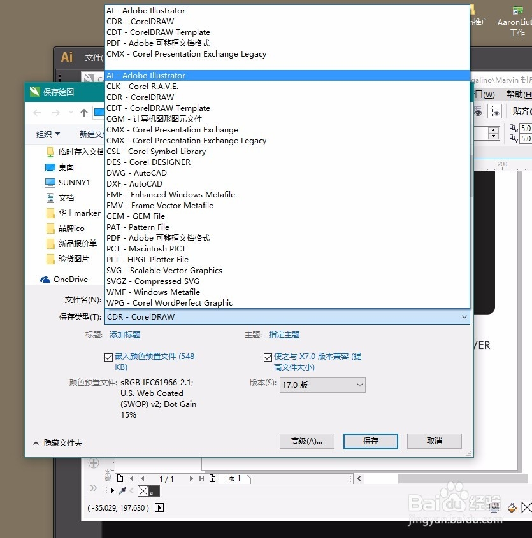Click the quick customize plus icon
Viewport: 532px width, 538px height.
94,463
